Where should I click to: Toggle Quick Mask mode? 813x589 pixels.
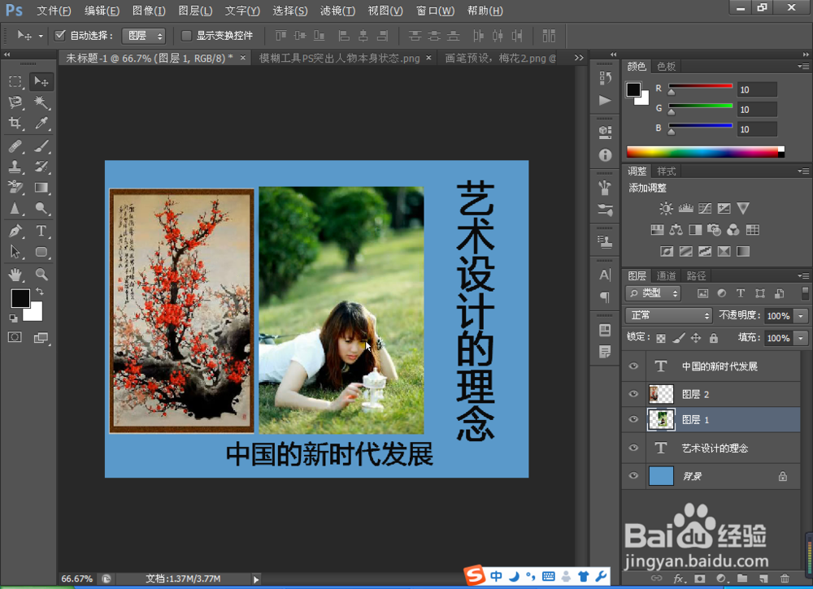(15, 337)
